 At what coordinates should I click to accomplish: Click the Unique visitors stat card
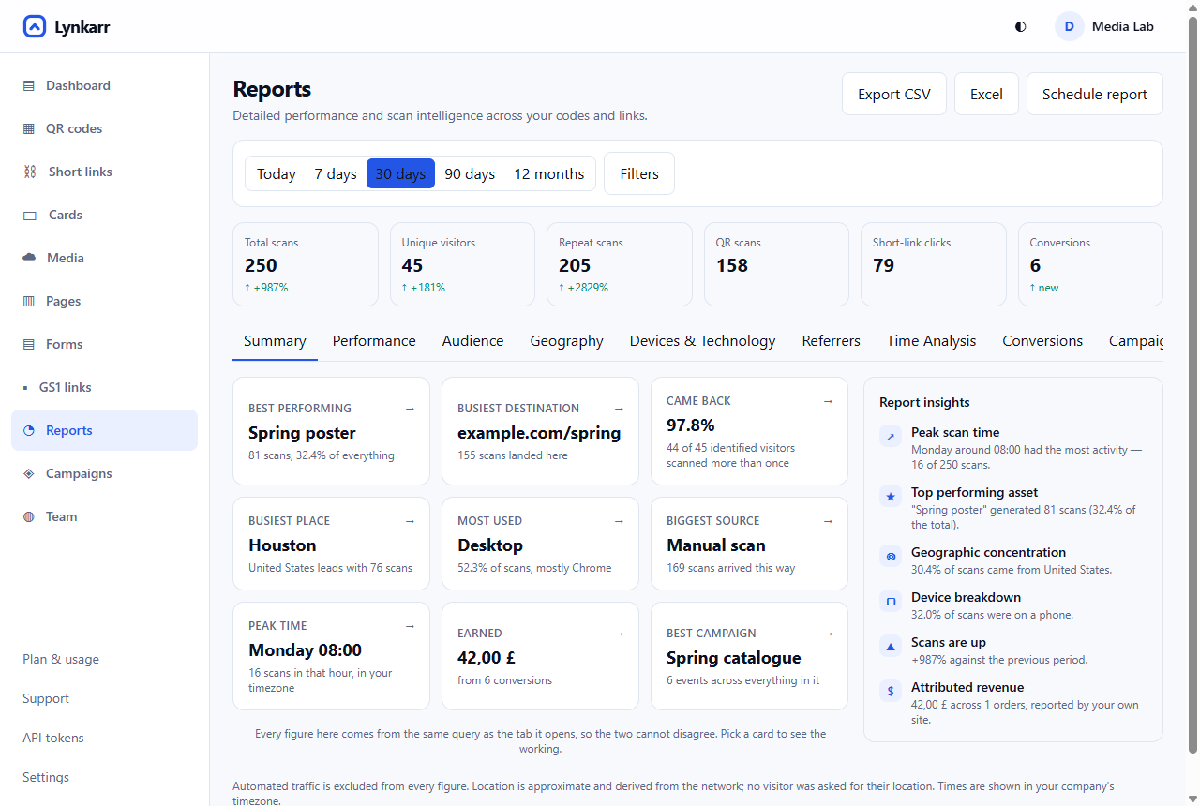click(462, 264)
